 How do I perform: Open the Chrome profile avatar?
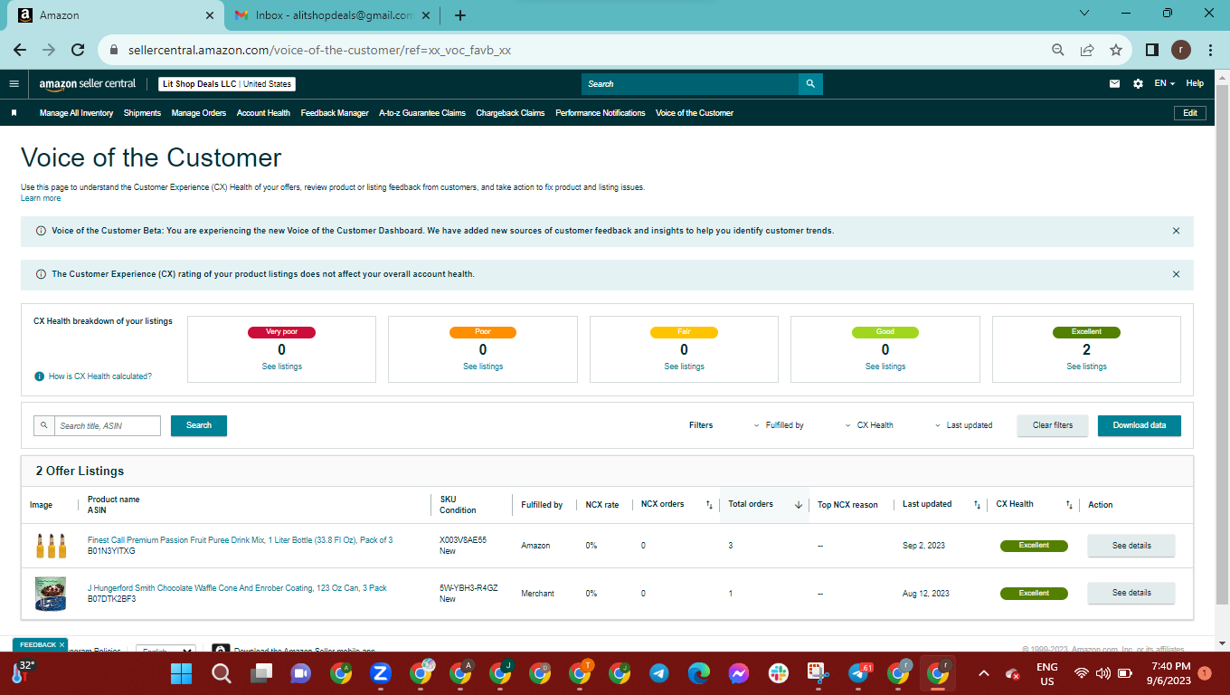pos(1181,50)
